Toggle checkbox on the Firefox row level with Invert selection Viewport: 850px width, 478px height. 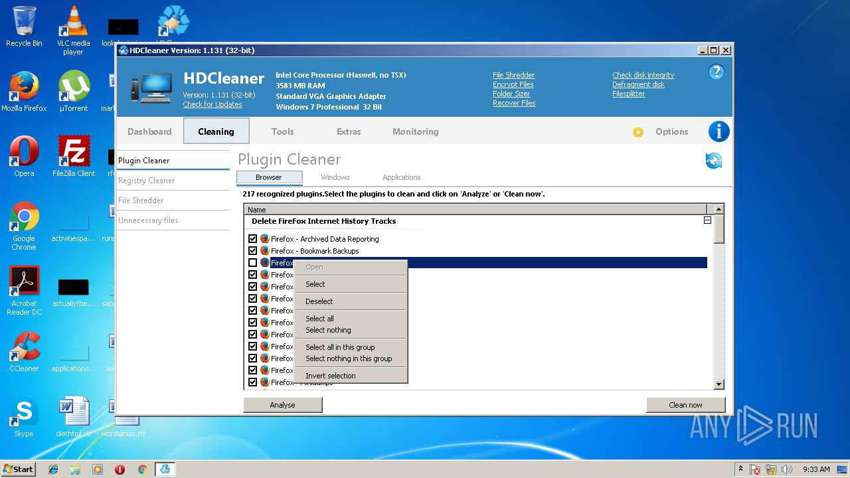(x=252, y=370)
